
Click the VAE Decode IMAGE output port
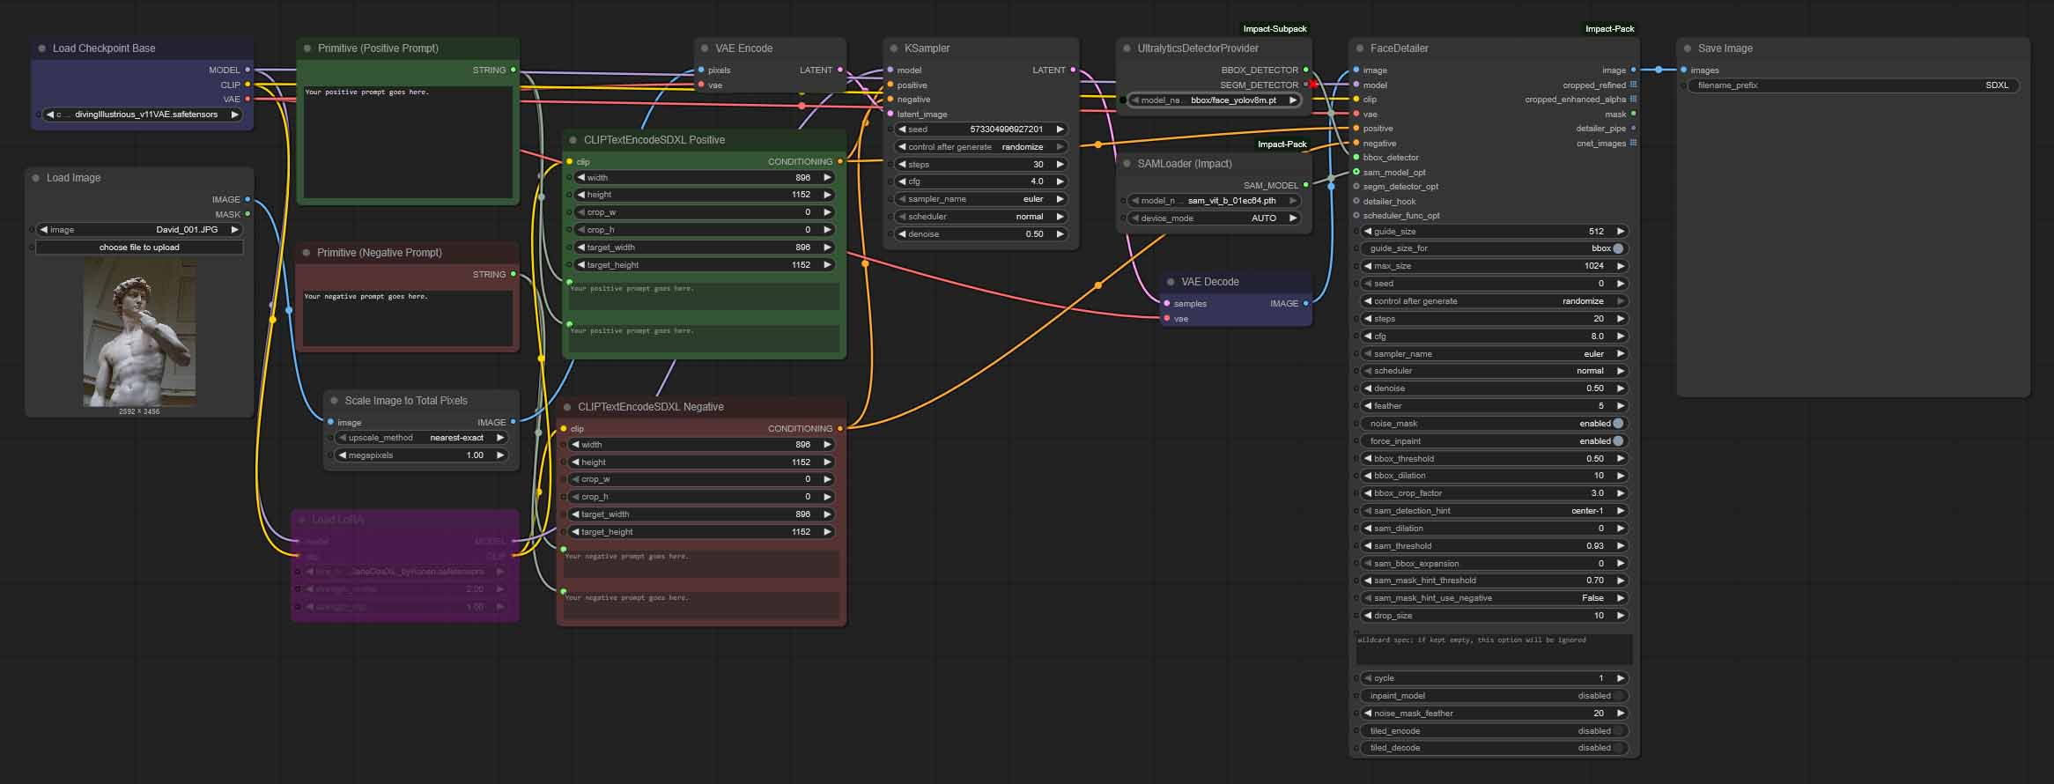pyautogui.click(x=1305, y=303)
